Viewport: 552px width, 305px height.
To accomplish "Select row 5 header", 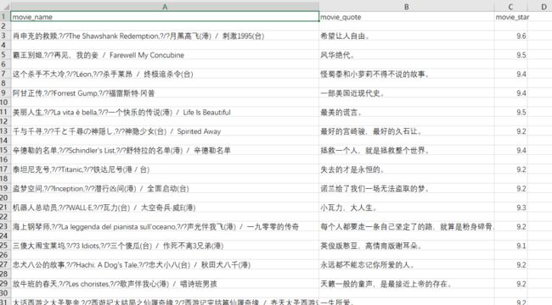I will (5, 54).
